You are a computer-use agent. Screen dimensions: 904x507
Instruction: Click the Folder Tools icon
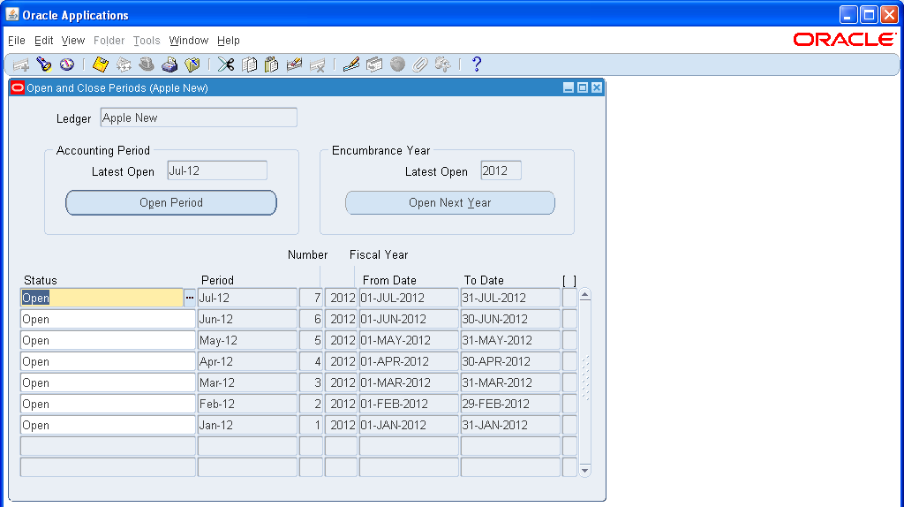[x=442, y=64]
